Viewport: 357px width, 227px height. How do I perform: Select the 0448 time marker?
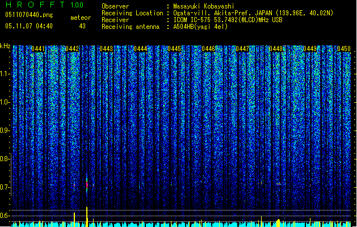[x=276, y=49]
